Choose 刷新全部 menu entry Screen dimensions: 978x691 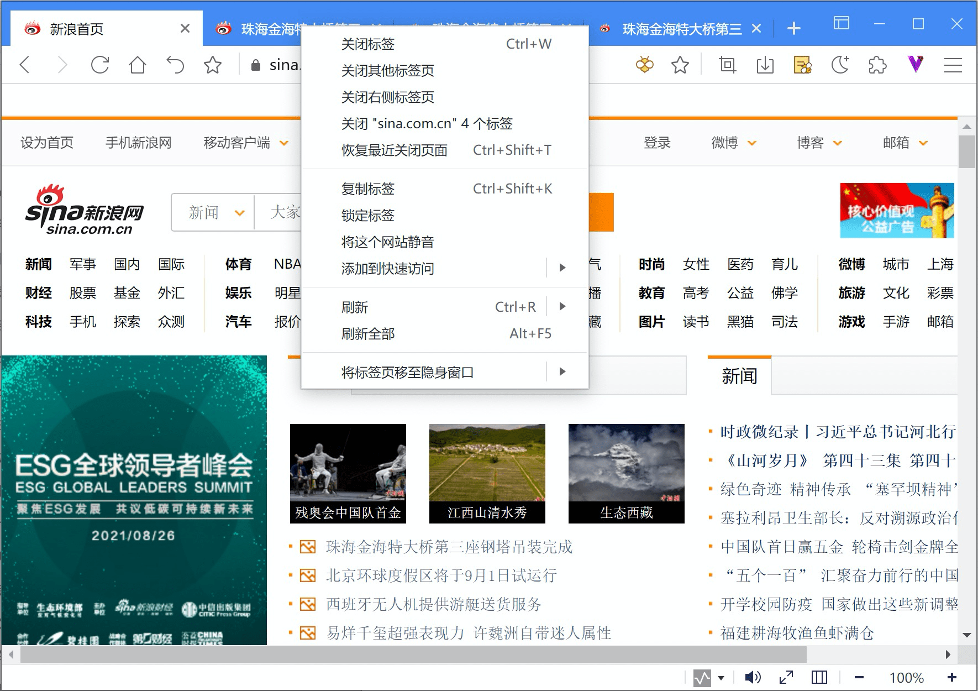(445, 334)
